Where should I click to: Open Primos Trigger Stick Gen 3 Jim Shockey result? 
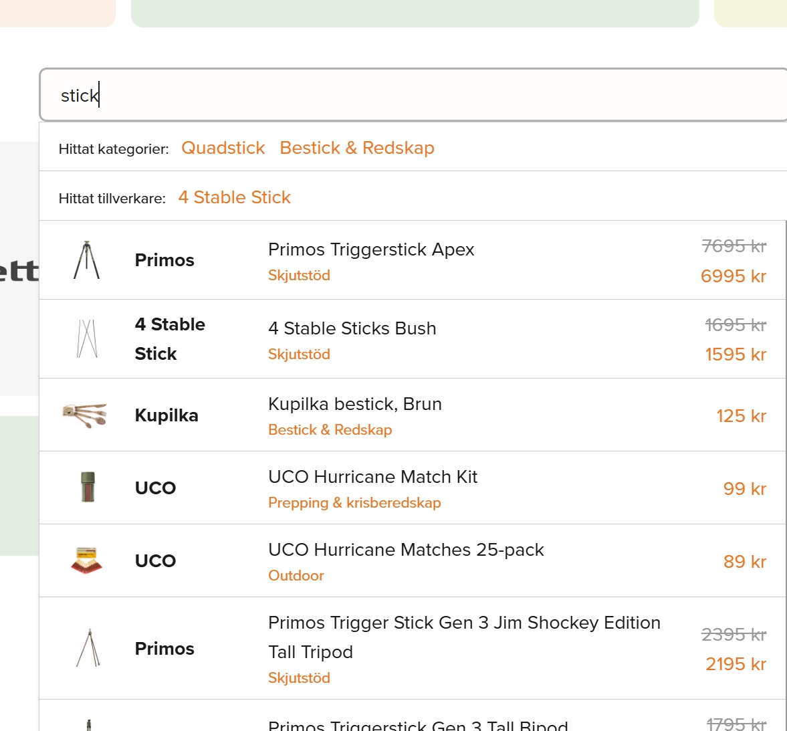[463, 623]
